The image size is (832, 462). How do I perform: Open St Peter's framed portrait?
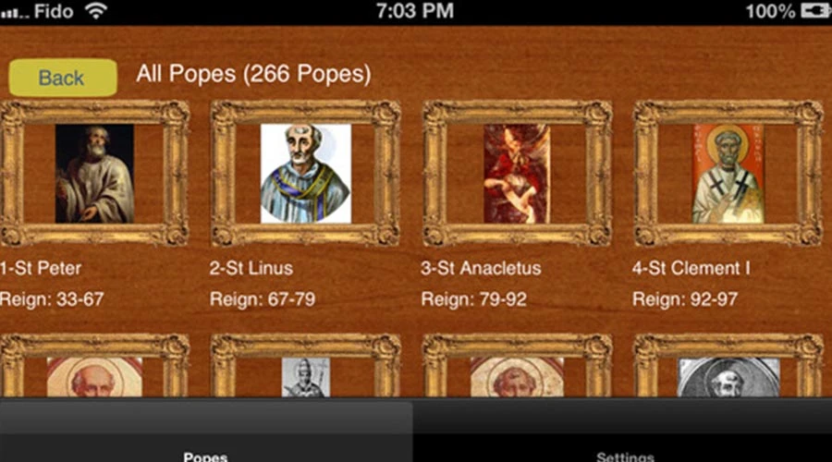[x=94, y=174]
